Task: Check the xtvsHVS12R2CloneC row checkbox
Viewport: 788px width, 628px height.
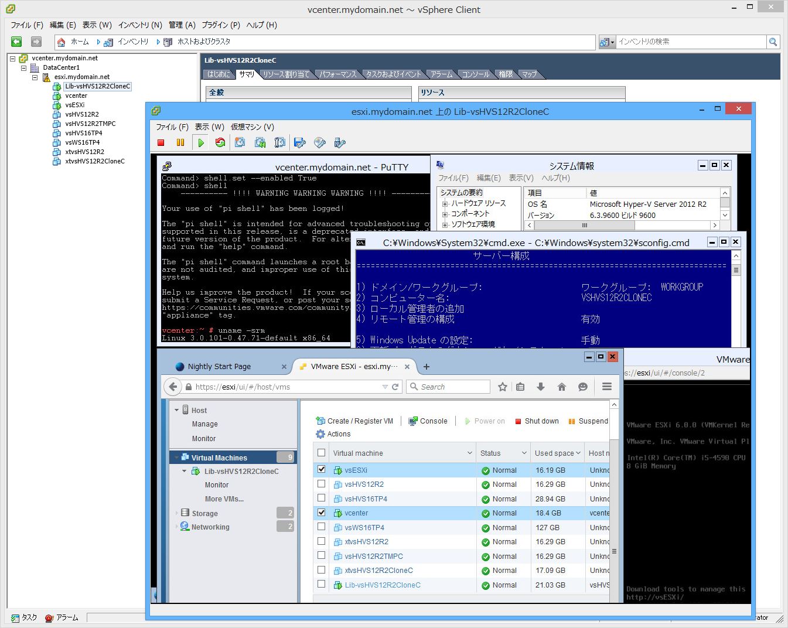Action: (321, 569)
